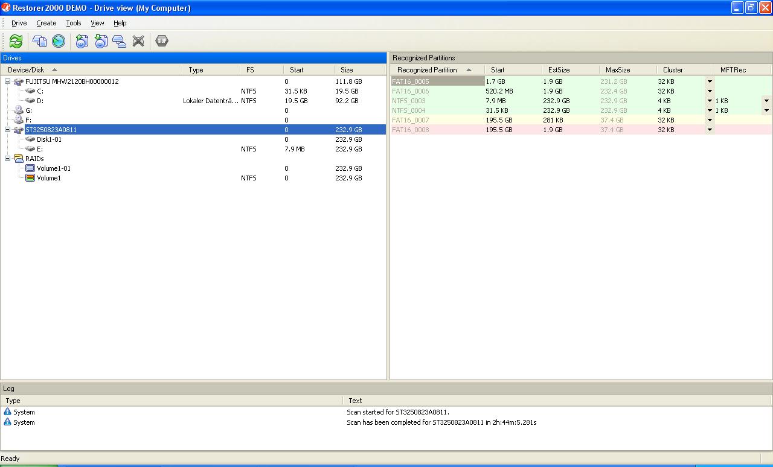Click the Create Image toolbar icon
The width and height of the screenshot is (773, 467).
point(82,41)
